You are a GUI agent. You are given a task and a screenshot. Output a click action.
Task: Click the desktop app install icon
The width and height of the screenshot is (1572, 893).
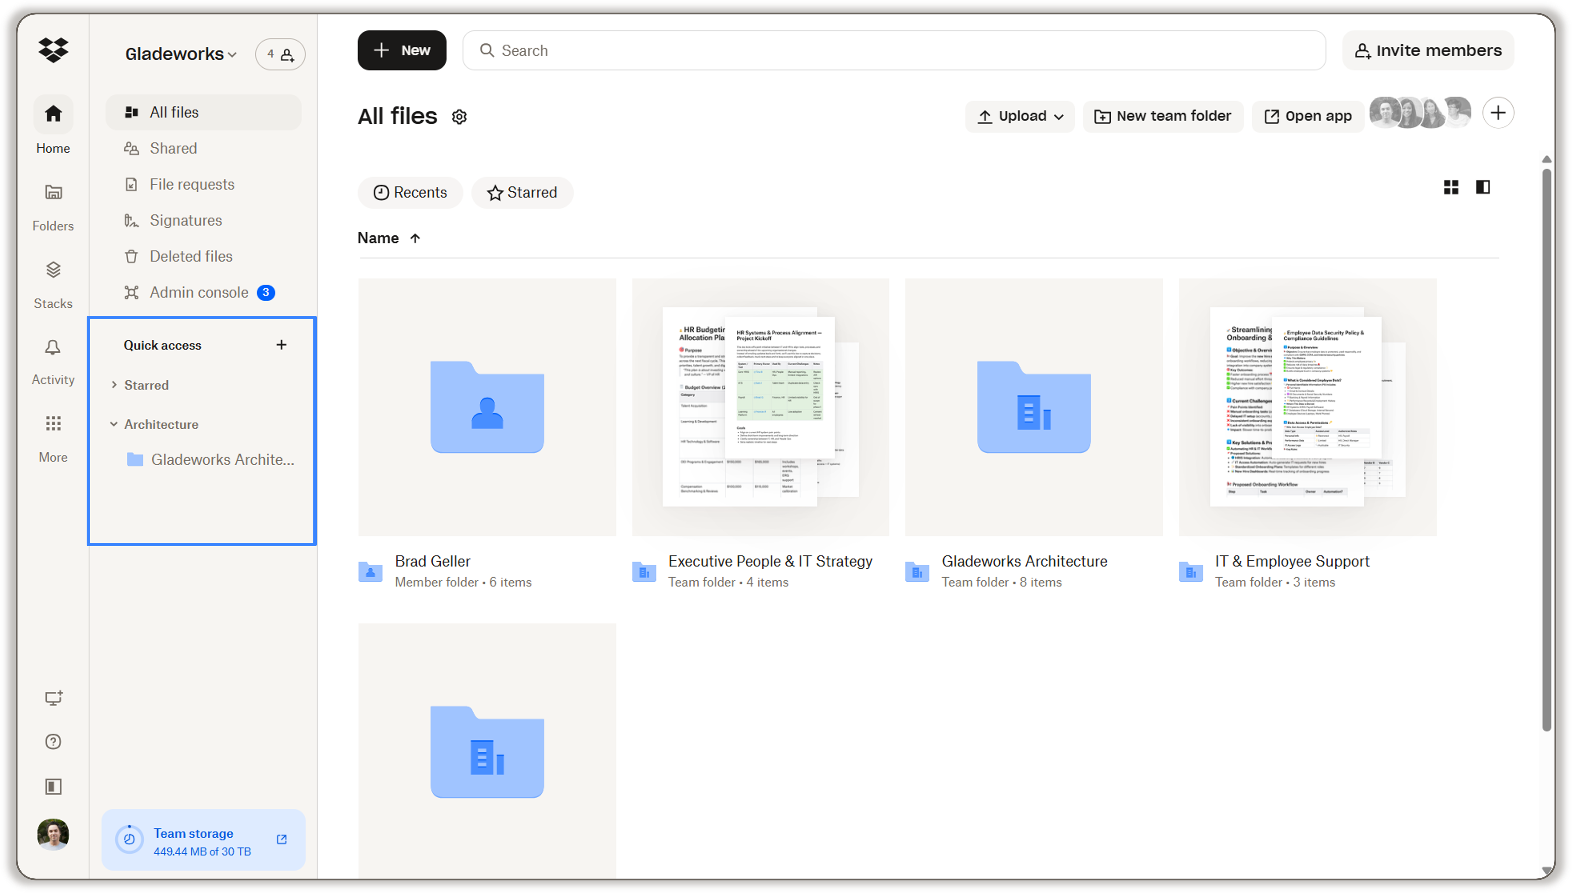pos(53,698)
